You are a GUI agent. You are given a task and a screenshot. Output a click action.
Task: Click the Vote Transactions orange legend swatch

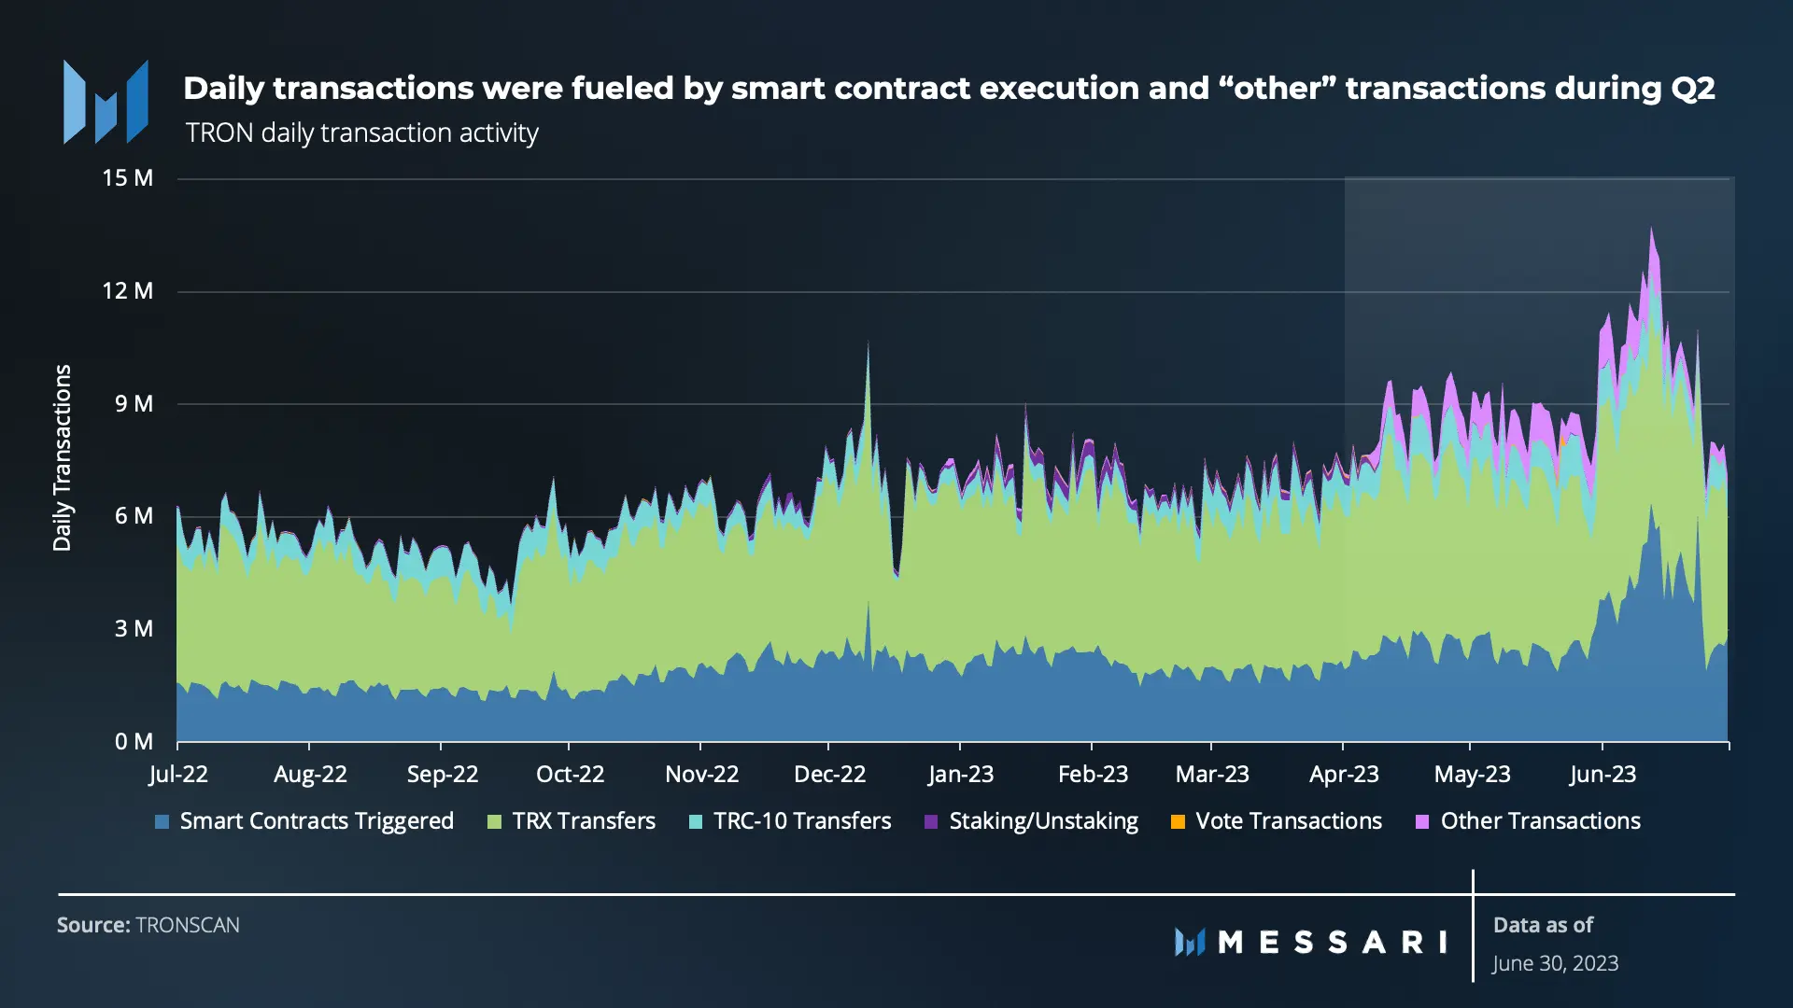[x=1178, y=822]
